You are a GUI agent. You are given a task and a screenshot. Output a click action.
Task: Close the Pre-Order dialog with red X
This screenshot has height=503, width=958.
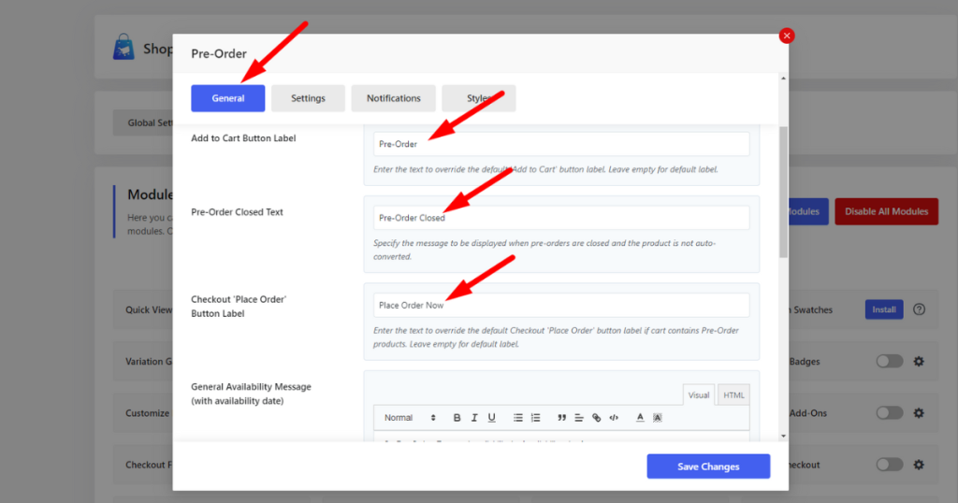click(786, 36)
